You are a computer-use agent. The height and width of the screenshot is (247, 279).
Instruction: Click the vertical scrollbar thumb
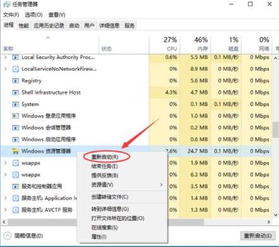click(x=275, y=130)
